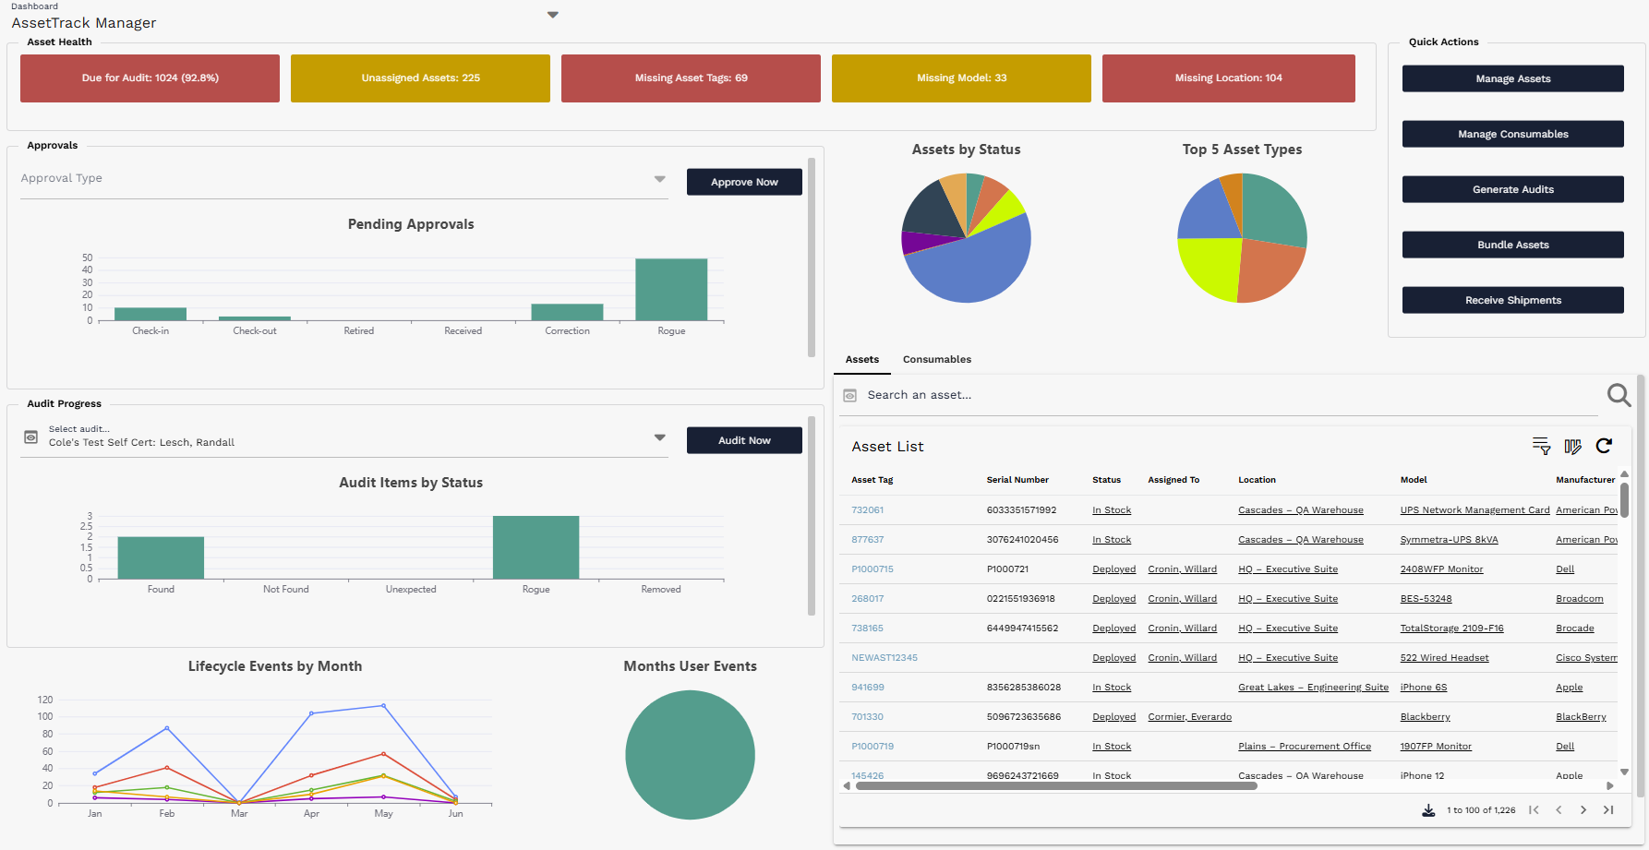Click the Approvals panel vertical scrollbar
Image resolution: width=1649 pixels, height=850 pixels.
(x=812, y=257)
